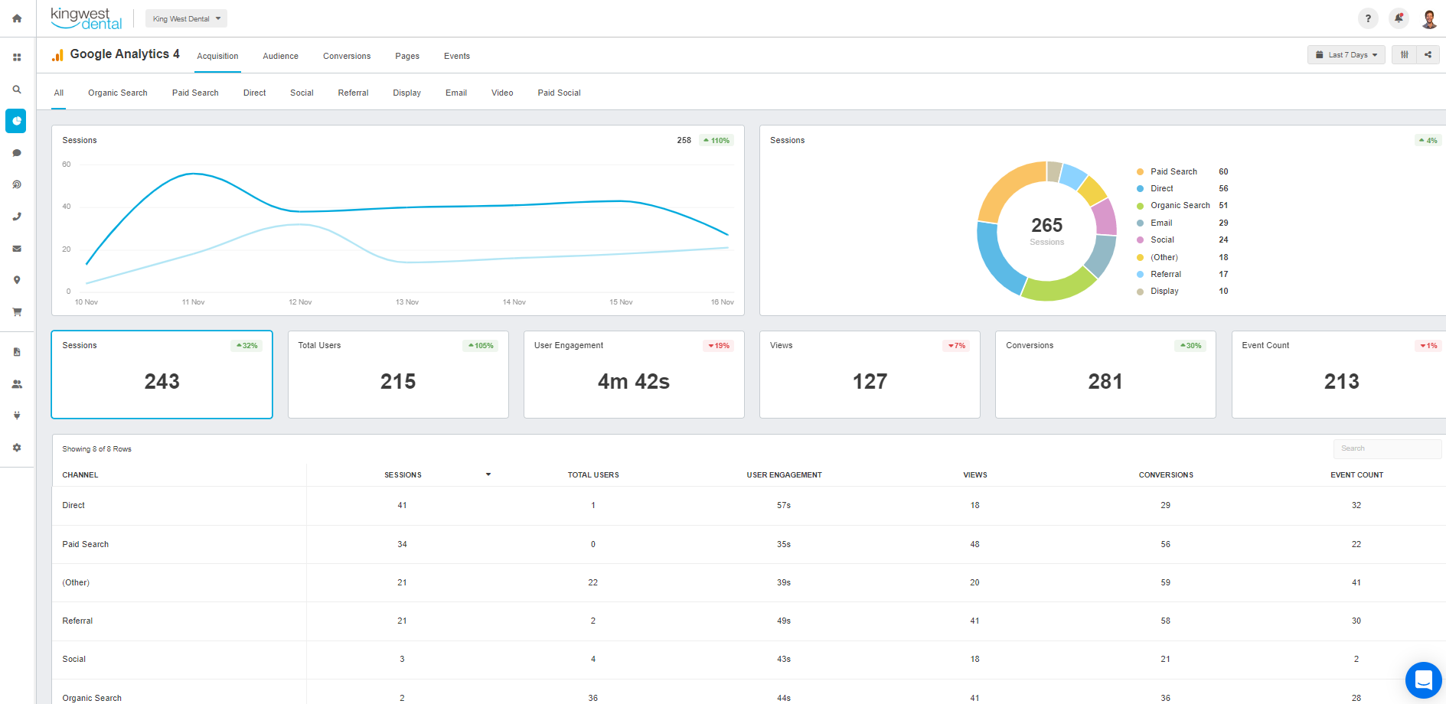Open the Last 7 Days date range selector
This screenshot has height=704, width=1446.
[1346, 54]
